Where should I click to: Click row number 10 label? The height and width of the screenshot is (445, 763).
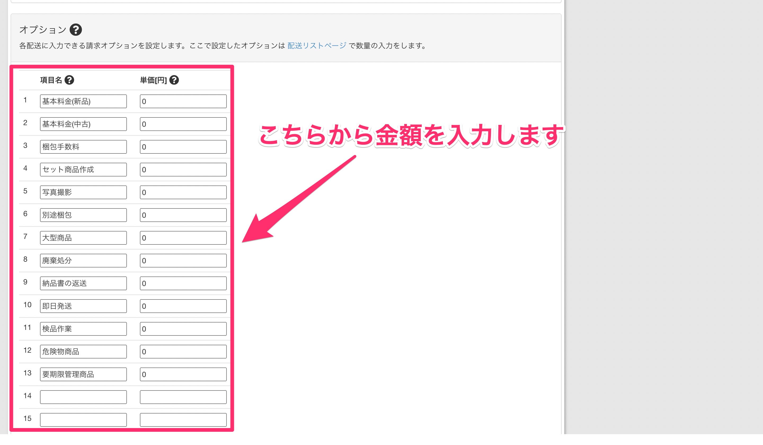coord(28,305)
